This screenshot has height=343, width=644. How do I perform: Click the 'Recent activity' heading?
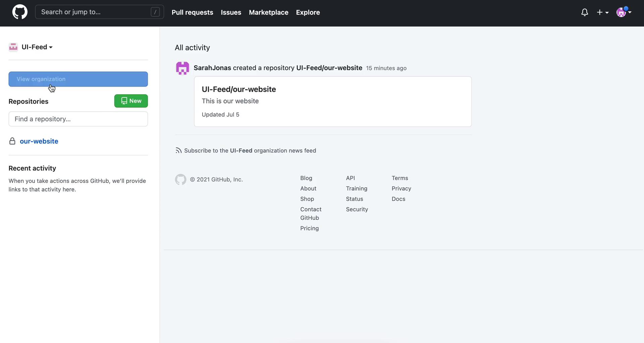(32, 168)
